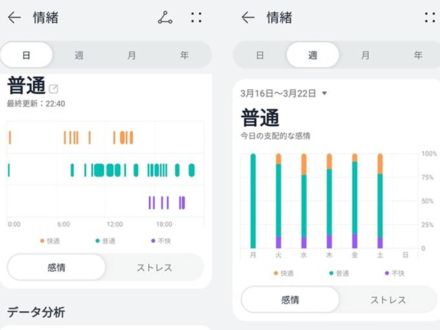The image size is (440, 330).
Task: Select 月 tab on right screen
Action: click(x=366, y=55)
